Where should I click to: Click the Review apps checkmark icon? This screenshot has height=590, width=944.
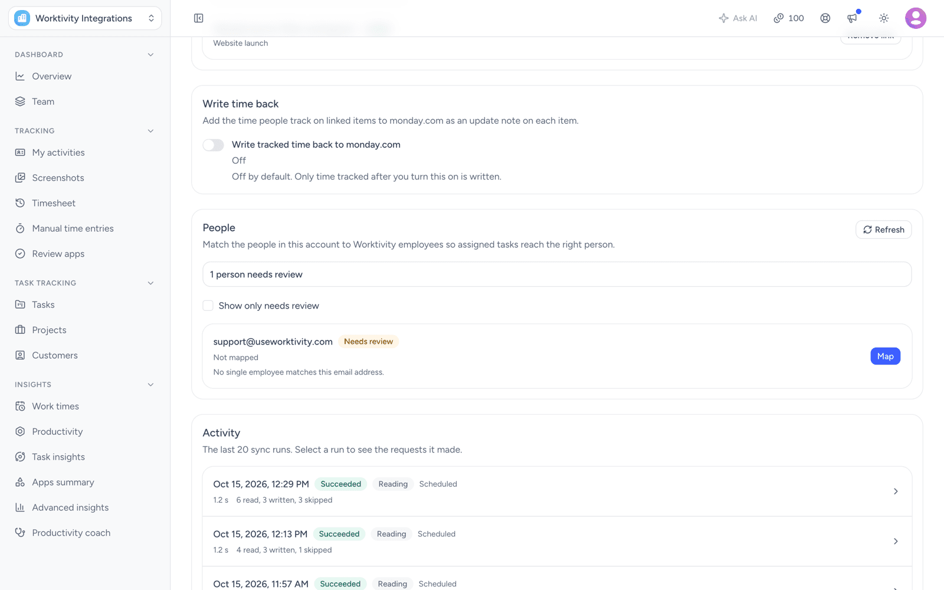click(x=20, y=254)
